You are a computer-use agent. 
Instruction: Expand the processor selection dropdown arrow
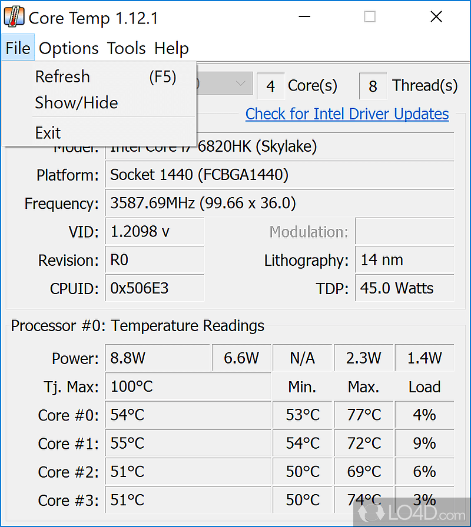[x=240, y=84]
